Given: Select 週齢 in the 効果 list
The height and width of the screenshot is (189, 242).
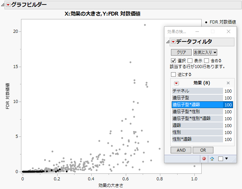Looking at the screenshot, I should [x=198, y=125].
